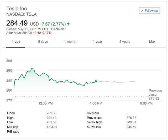Open the 1 month chart tab
This screenshot has height=140, width=168.
coord(70,42)
